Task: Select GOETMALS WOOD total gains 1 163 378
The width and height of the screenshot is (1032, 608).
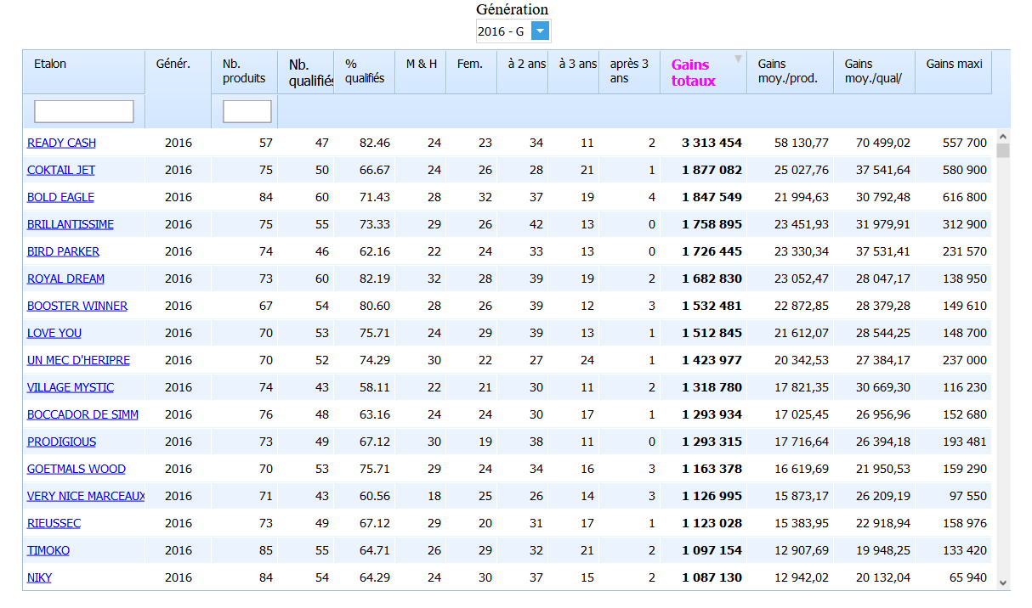Action: click(x=712, y=469)
